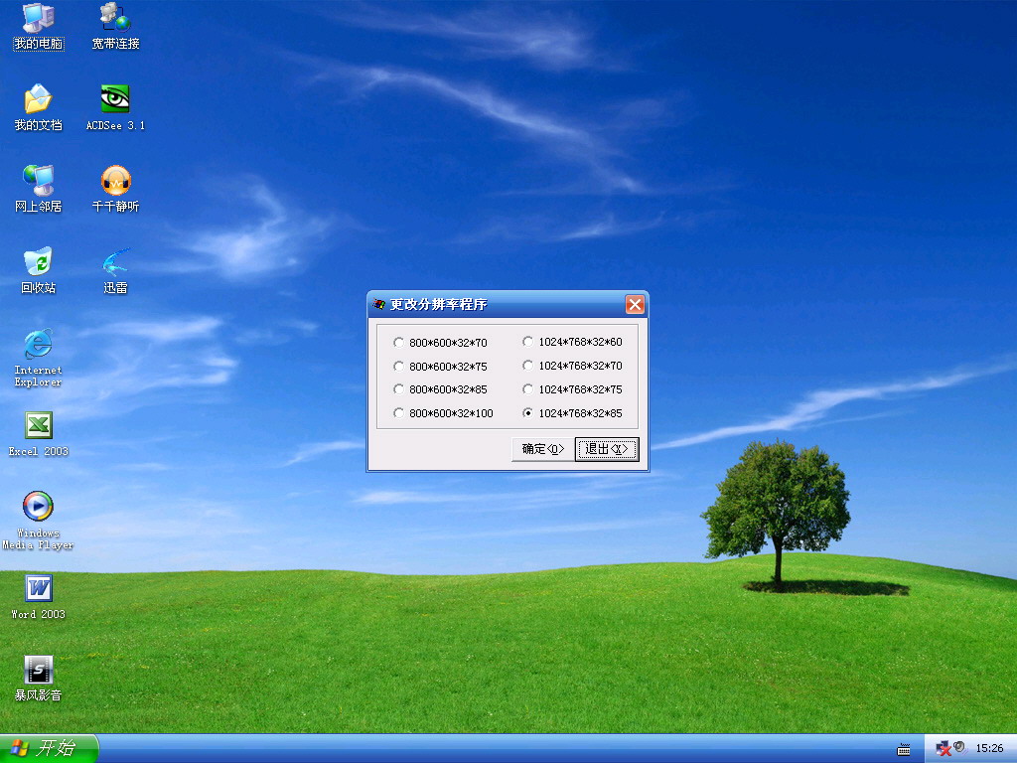
Task: Choose the 1024*768*32*70 resolution option
Action: click(572, 366)
